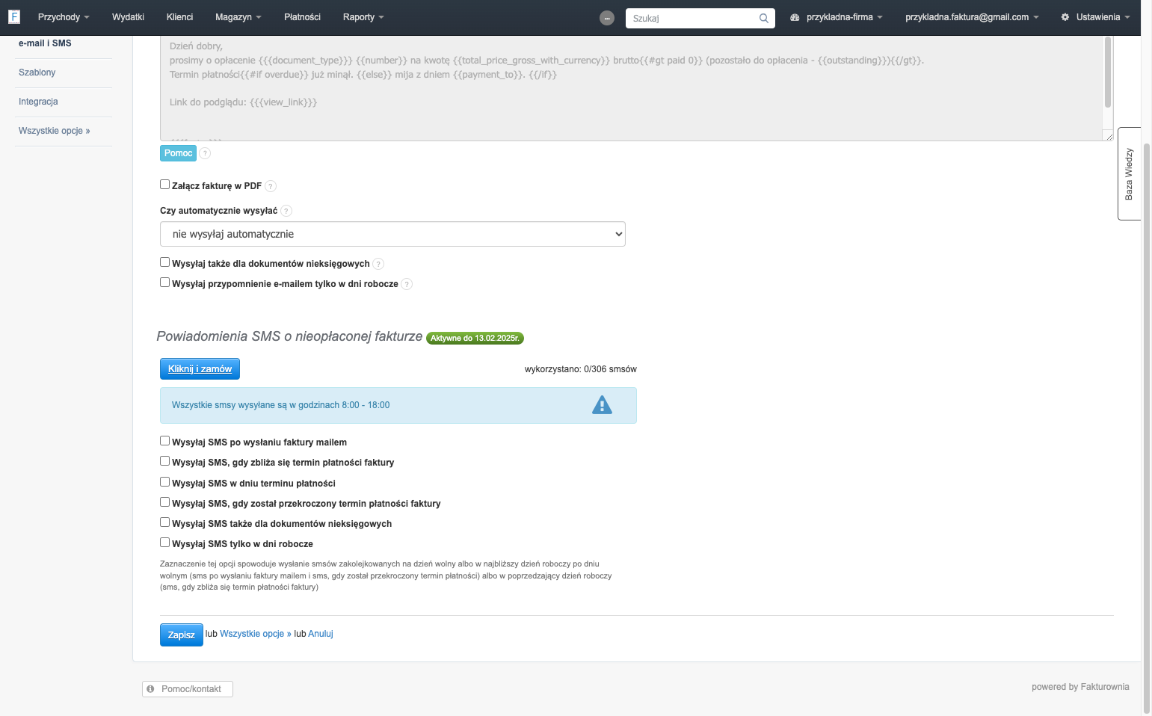Image resolution: width=1152 pixels, height=716 pixels.
Task: Tick Wysyłaj SMS tylko w dni robocze
Action: [164, 543]
